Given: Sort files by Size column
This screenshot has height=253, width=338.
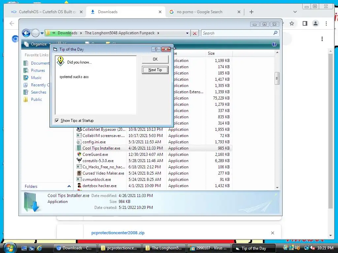Looking at the screenshot, I should click(x=219, y=53).
